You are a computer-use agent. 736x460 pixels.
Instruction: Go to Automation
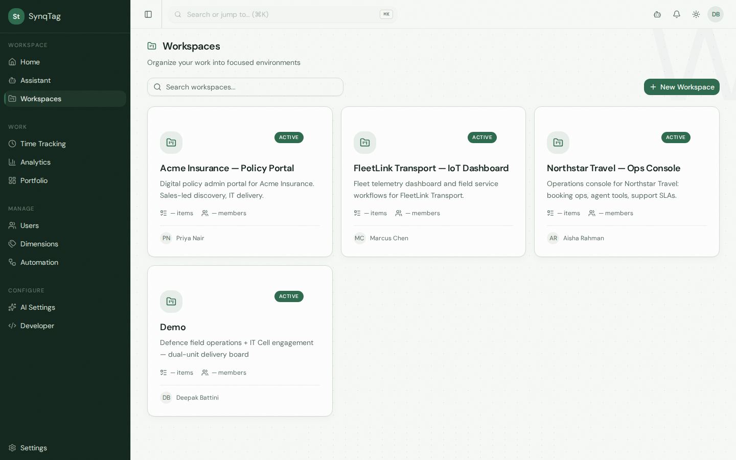[65, 262]
